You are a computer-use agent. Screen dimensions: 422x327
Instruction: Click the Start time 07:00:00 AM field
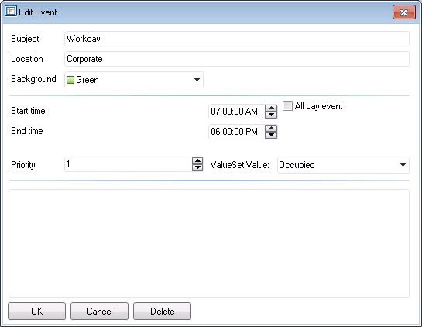pos(237,112)
